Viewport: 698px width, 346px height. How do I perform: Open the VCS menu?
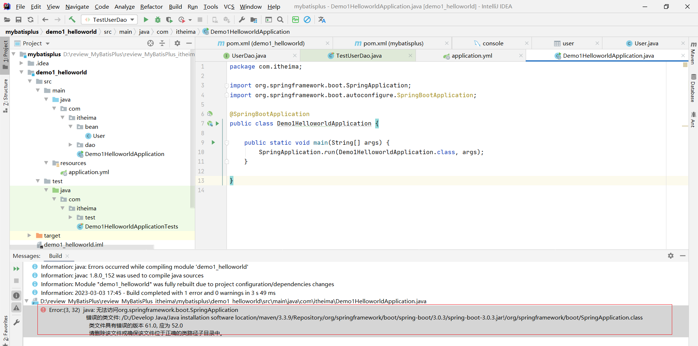click(x=229, y=7)
